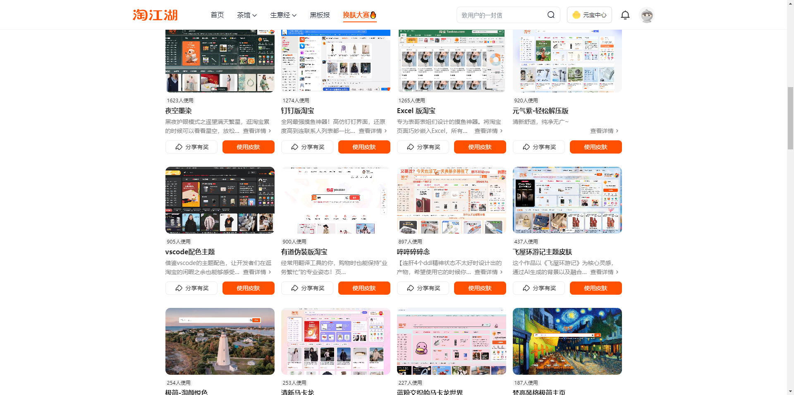Click share icon on 哔哔碎碎念 card
794x395 pixels.
(x=411, y=288)
